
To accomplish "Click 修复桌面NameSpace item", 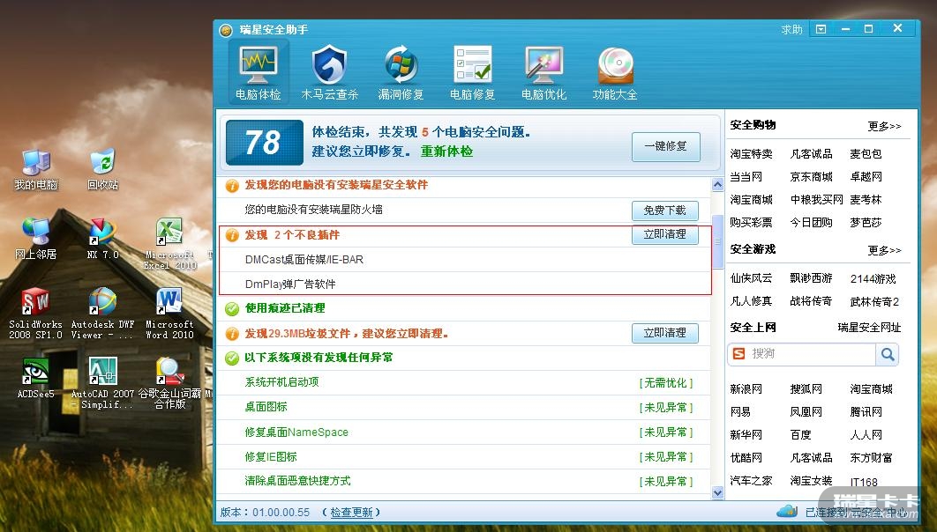I will tap(296, 432).
